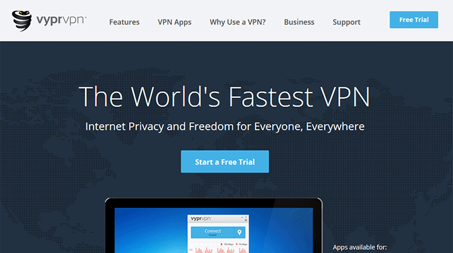Click the vyprvpn title inside the app window
This screenshot has width=453, height=253.
pos(201,219)
